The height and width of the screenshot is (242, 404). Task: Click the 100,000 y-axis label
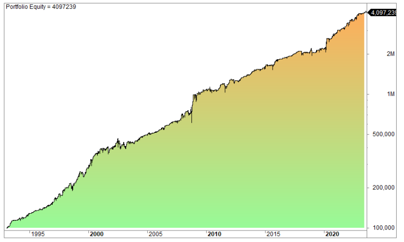pos(383,228)
